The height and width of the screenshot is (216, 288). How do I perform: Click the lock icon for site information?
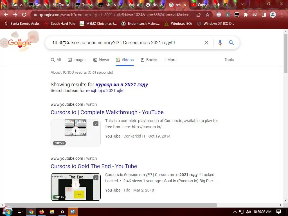click(x=35, y=15)
